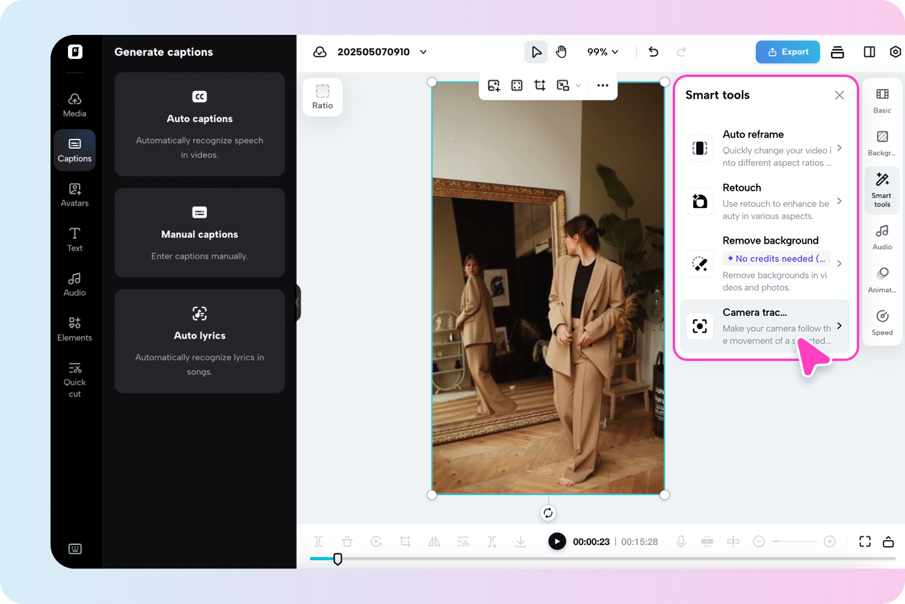The height and width of the screenshot is (604, 905).
Task: Click the delete trash timeline icon
Action: (x=347, y=541)
